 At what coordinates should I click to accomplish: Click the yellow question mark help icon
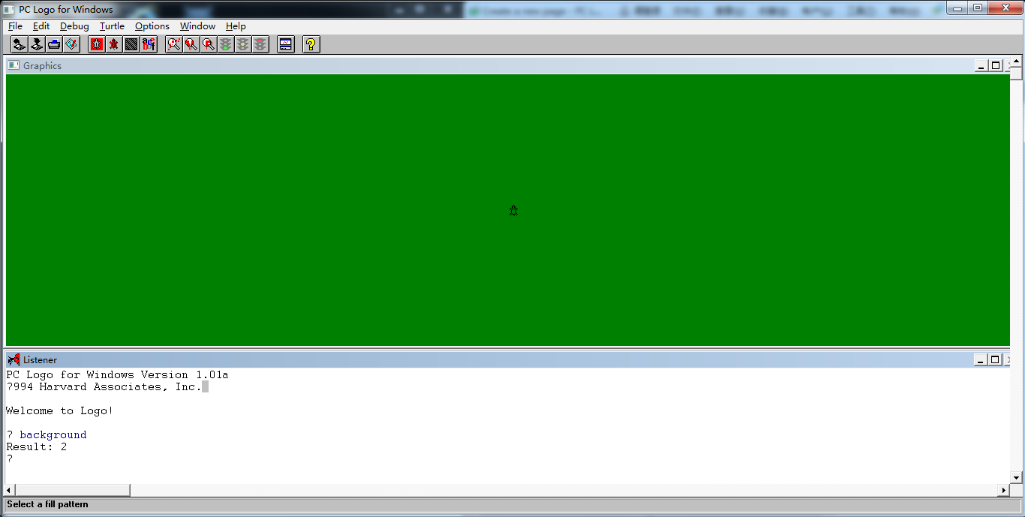(311, 44)
